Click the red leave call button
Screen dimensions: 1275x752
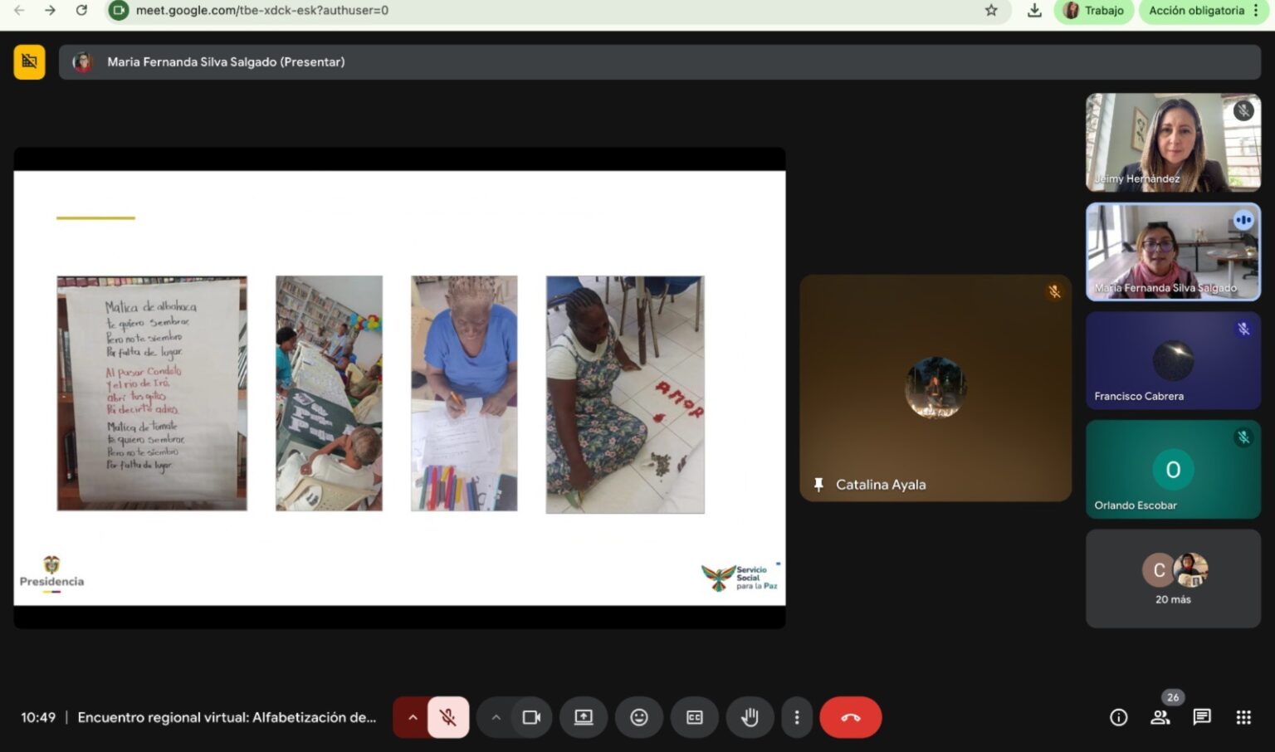tap(850, 717)
